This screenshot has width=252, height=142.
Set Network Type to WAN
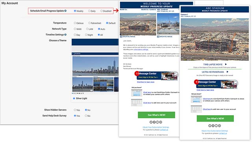pyautogui.click(x=75, y=29)
